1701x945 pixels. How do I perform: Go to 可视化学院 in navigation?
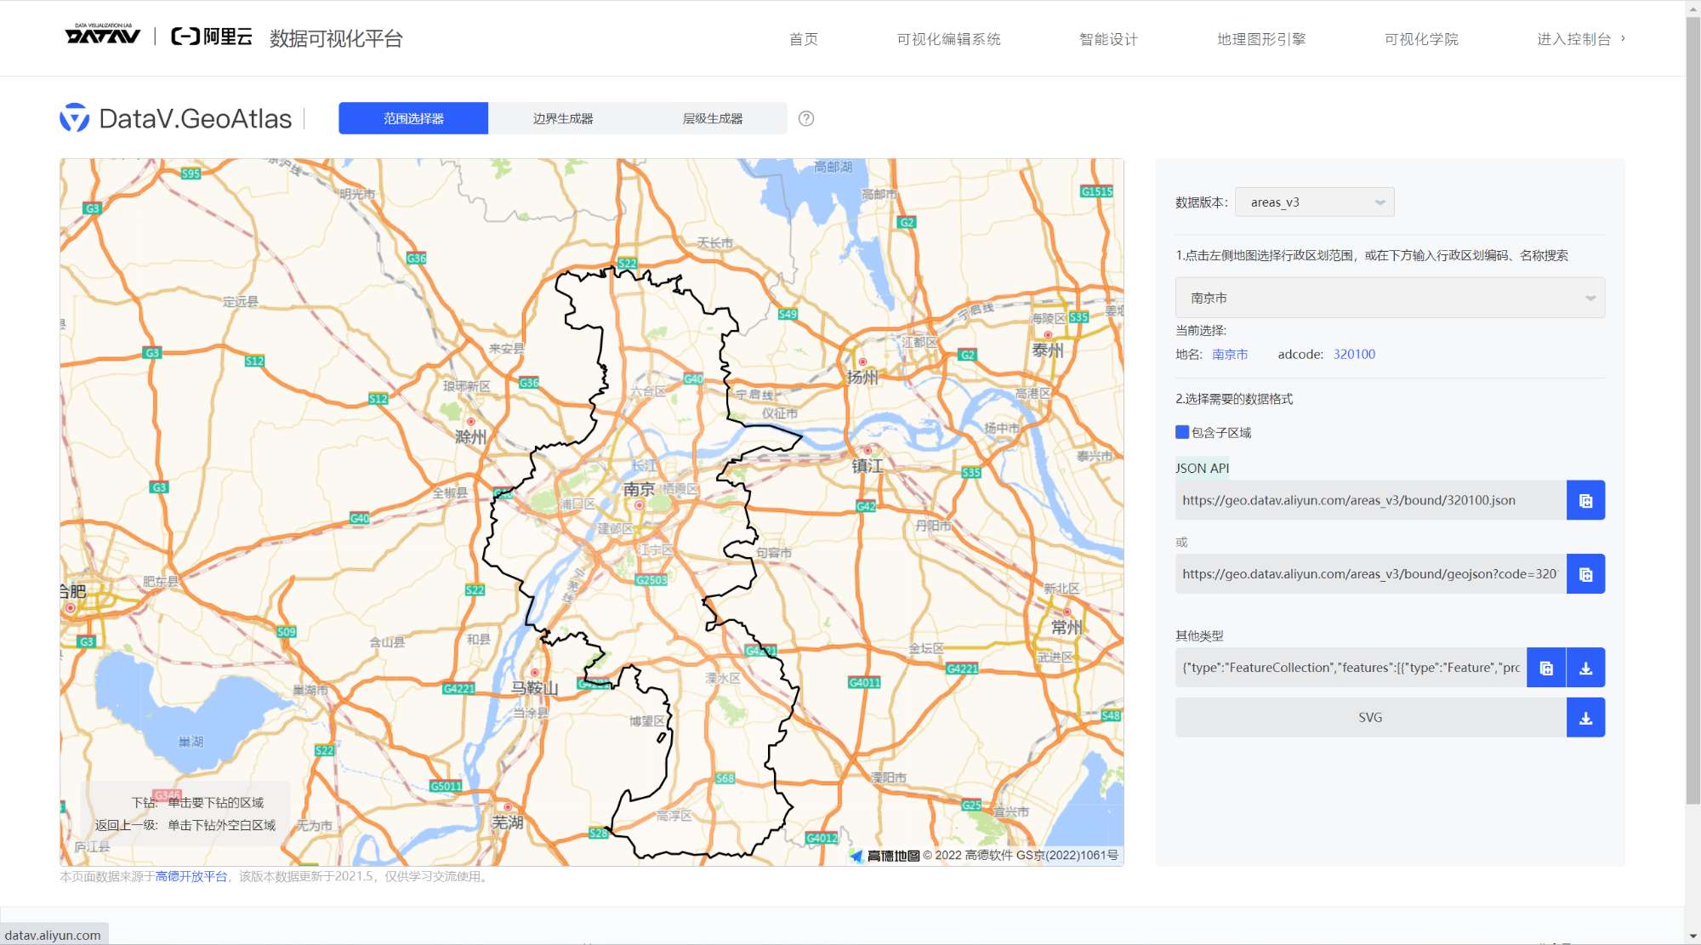1421,39
